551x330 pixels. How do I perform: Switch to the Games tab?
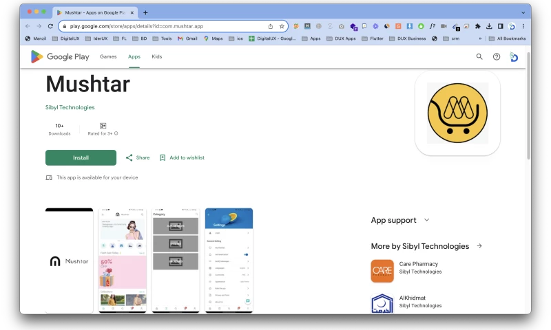point(108,56)
